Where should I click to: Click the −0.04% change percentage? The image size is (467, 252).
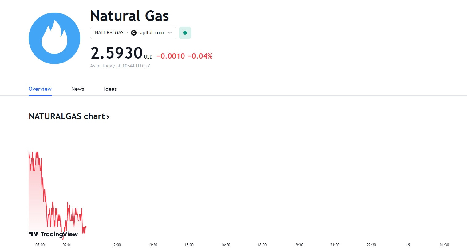click(x=200, y=56)
